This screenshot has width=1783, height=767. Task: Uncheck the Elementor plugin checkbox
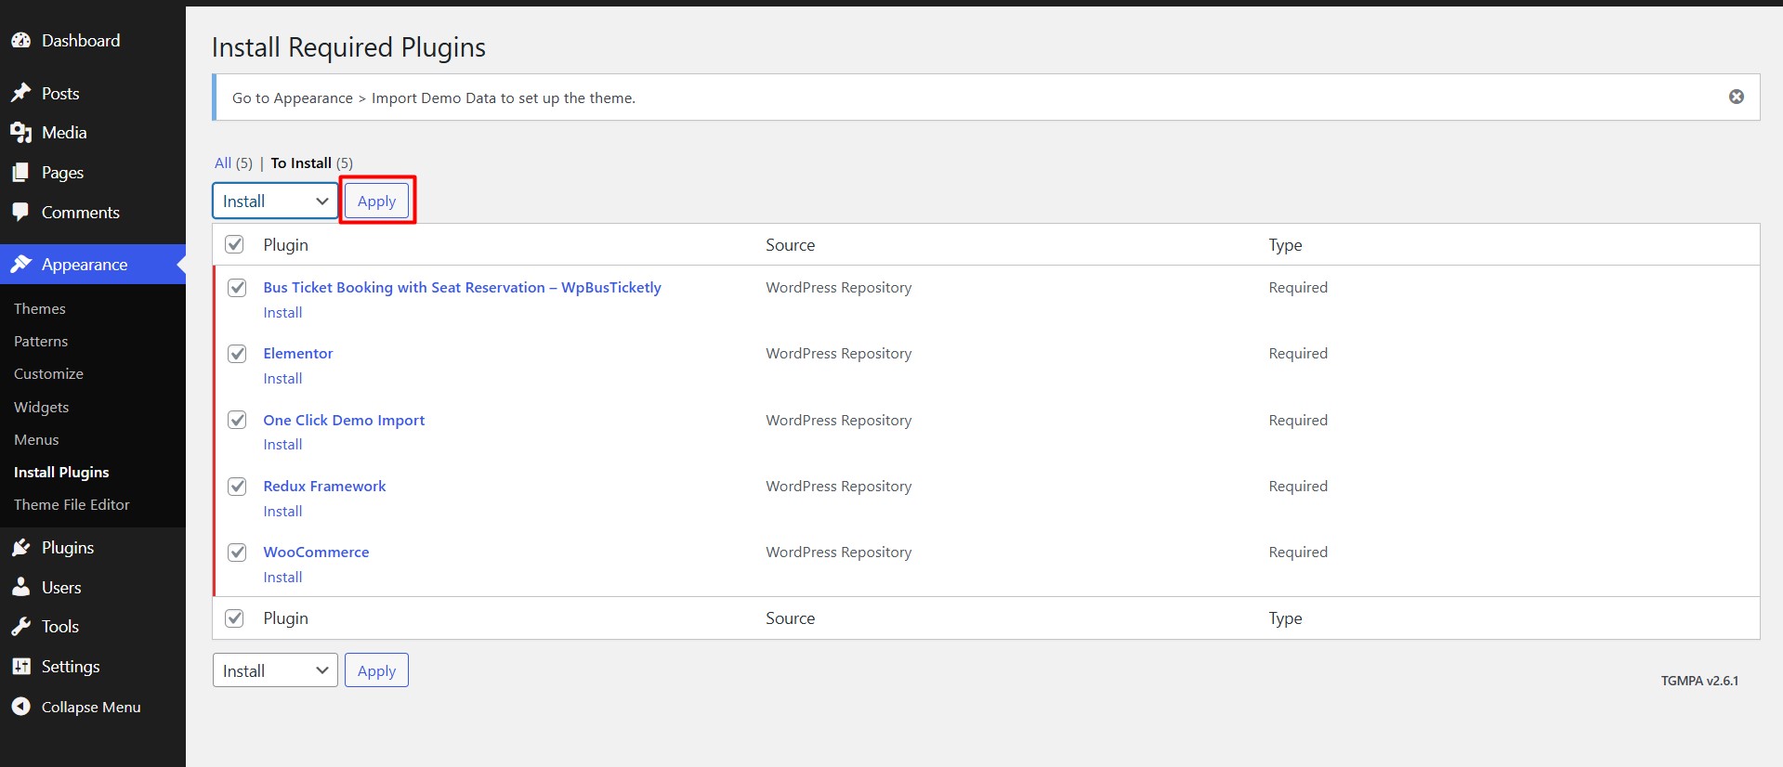(x=237, y=353)
